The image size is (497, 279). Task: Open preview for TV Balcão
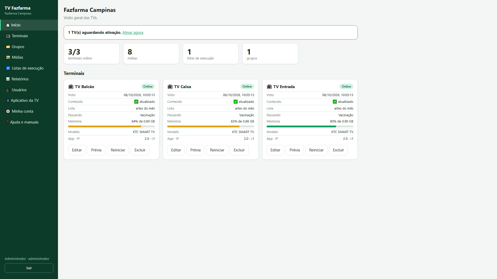pos(96,150)
